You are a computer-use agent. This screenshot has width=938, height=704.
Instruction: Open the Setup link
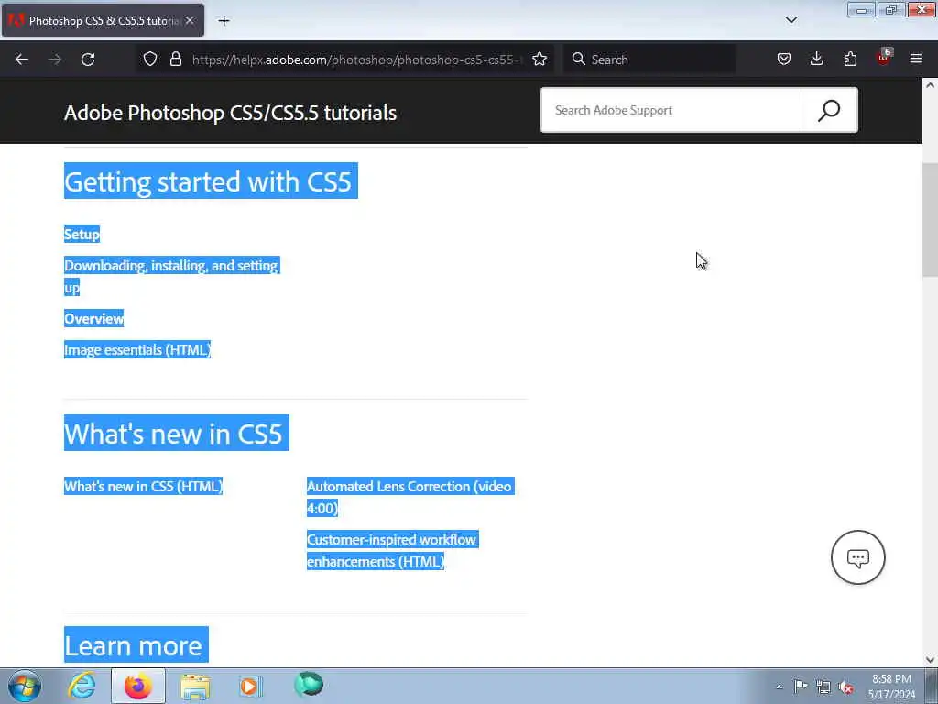click(82, 234)
